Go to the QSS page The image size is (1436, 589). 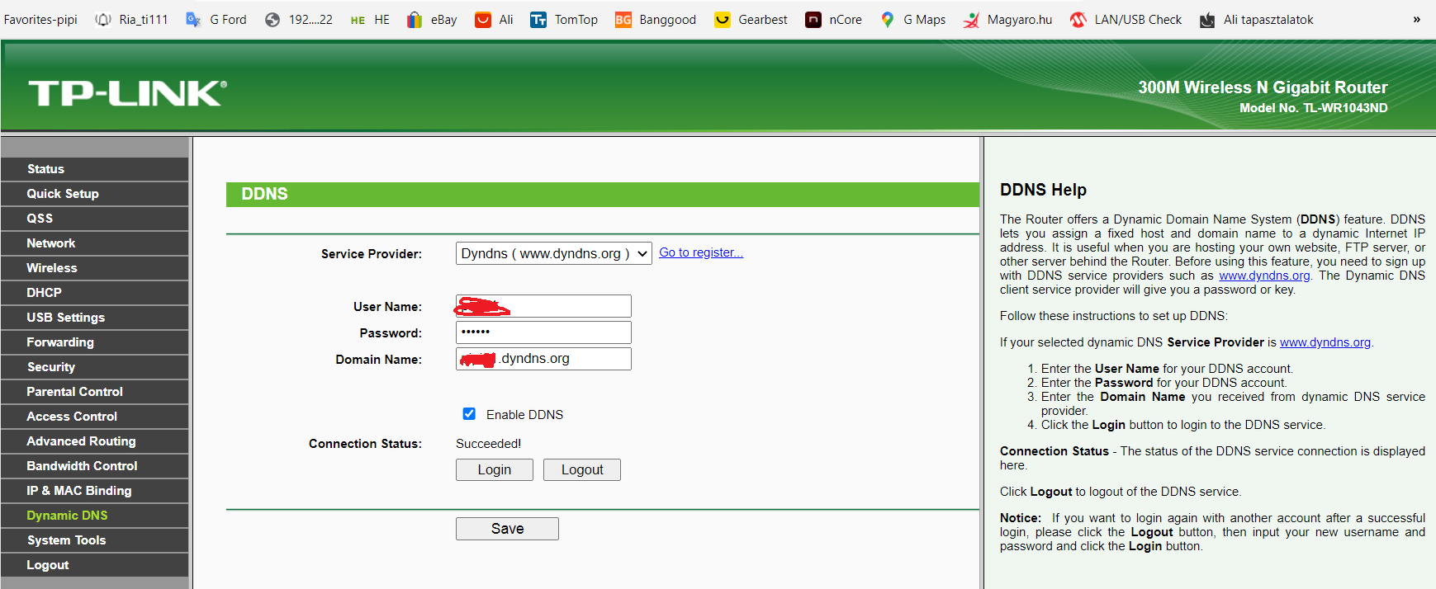point(95,219)
